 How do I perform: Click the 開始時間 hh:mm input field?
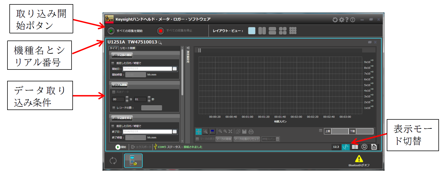coord(135,75)
